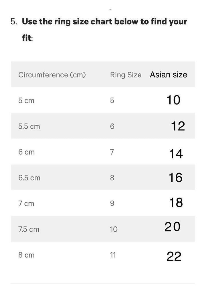Click Asian size 14 value
This screenshot has height=294, width=206.
tap(176, 154)
